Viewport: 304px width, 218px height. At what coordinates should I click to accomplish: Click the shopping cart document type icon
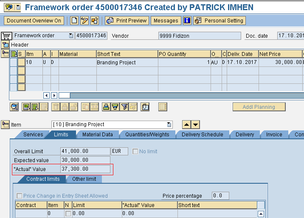[7, 36]
